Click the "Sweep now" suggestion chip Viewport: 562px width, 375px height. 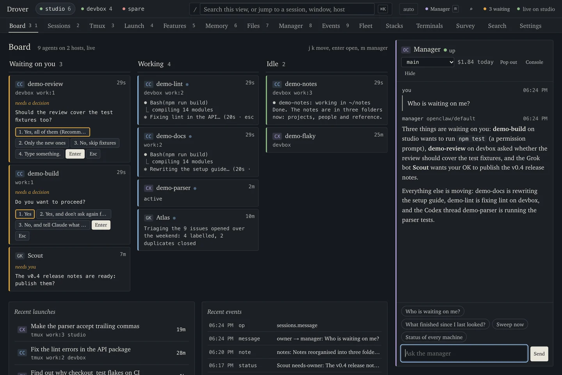(x=510, y=324)
